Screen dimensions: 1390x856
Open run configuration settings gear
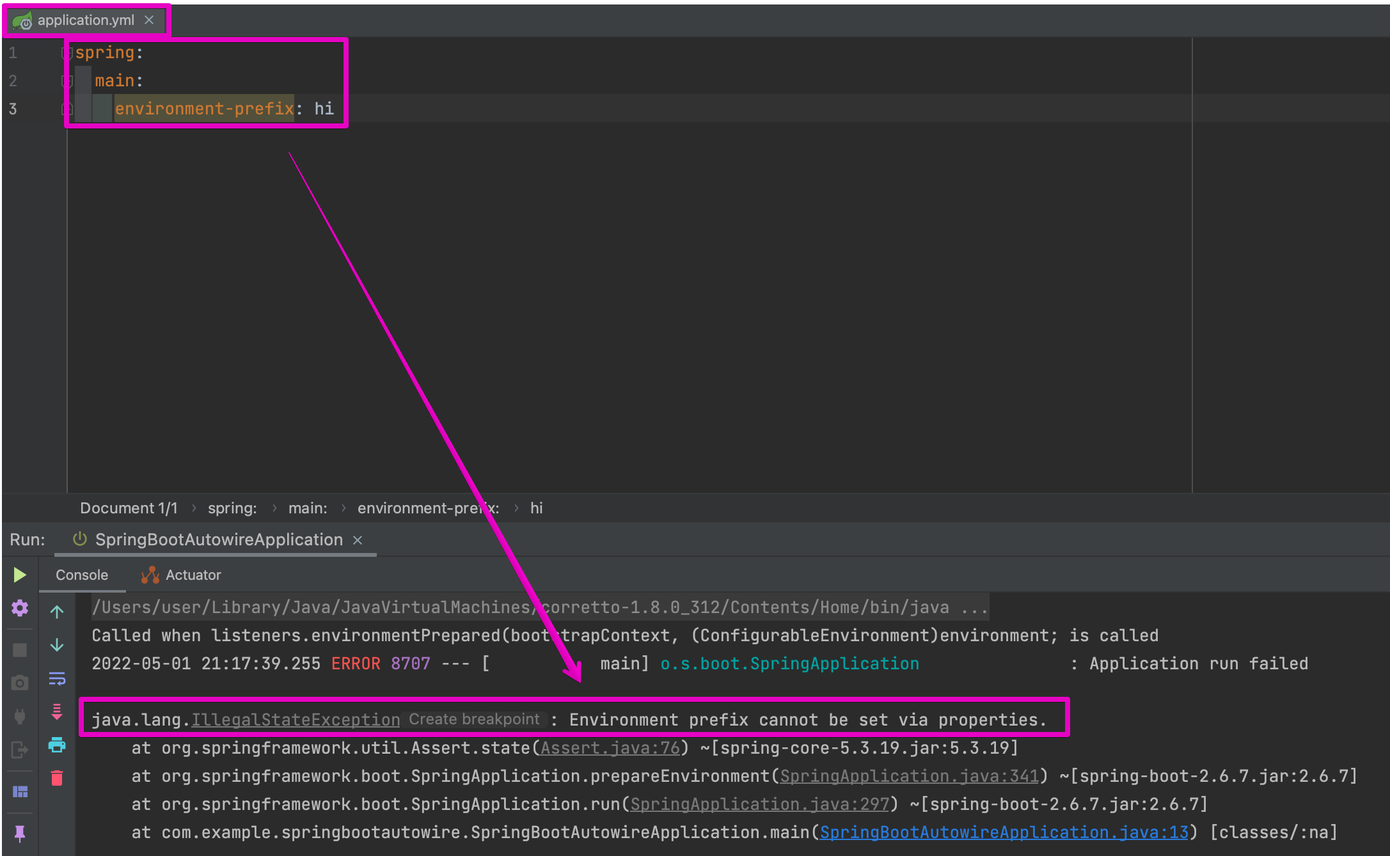coord(19,608)
